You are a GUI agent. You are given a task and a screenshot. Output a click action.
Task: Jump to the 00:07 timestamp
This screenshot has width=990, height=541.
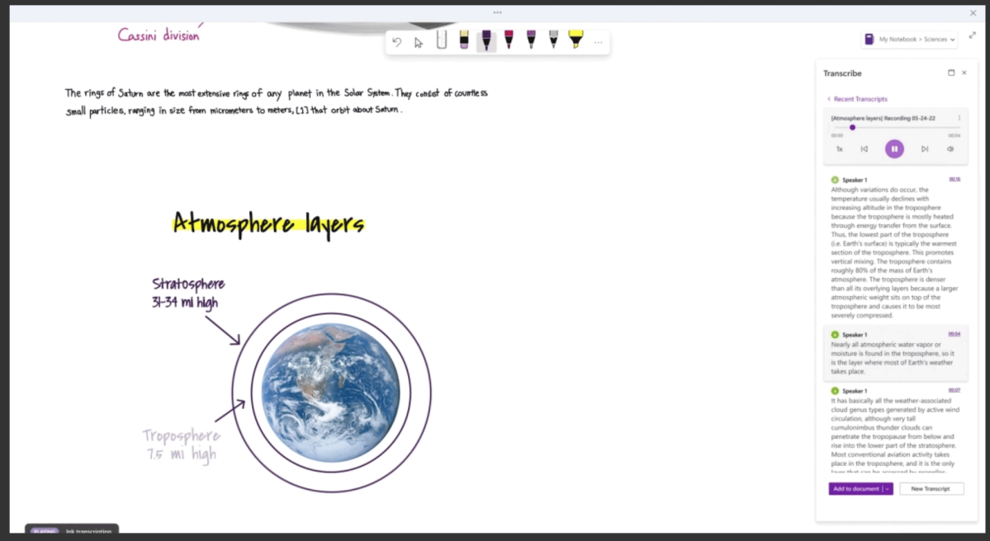(954, 390)
